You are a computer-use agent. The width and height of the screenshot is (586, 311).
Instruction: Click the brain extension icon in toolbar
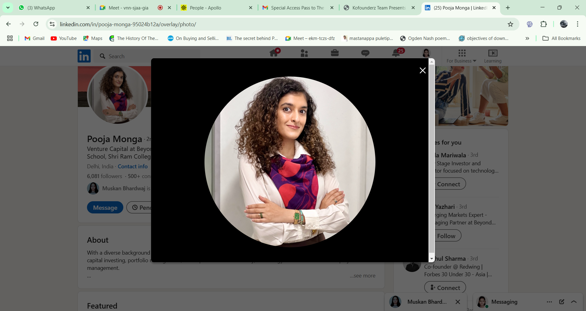click(530, 24)
